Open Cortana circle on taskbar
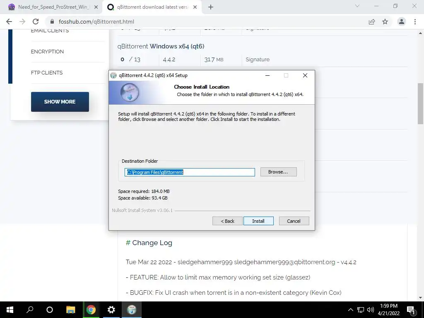Image resolution: width=424 pixels, height=318 pixels. (50, 310)
